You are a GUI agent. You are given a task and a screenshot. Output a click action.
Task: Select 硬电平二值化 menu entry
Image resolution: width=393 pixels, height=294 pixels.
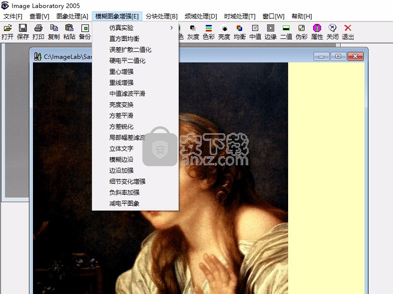pos(135,61)
